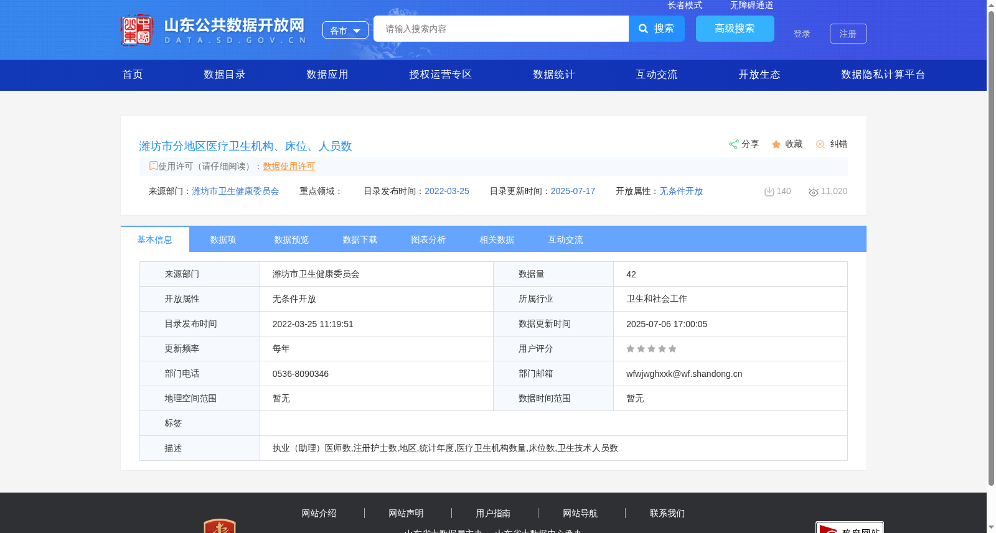Viewport: 996px width, 533px height.
Task: Focus the 请输入搜索内容 search field
Action: [x=501, y=29]
